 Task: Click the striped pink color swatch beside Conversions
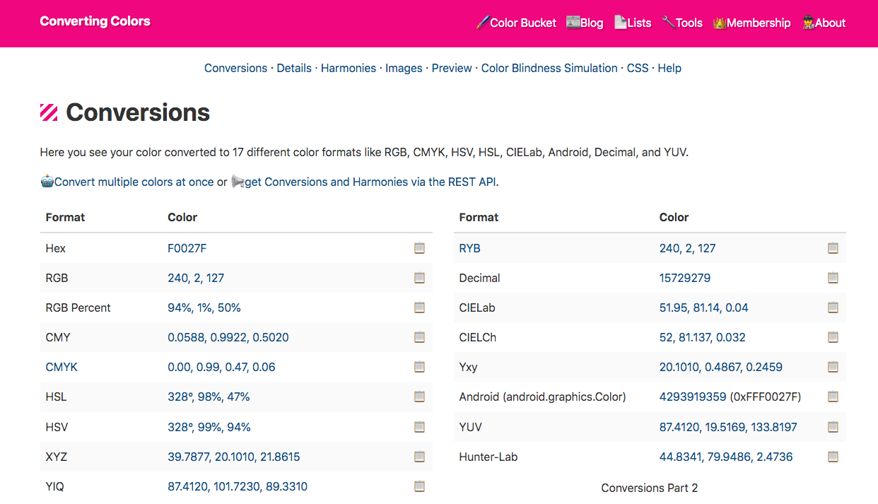(49, 112)
